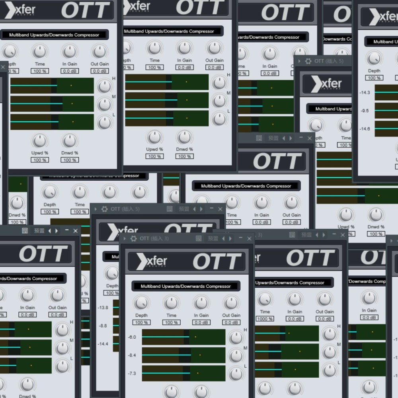Select previous preset in middle OTT (插入 5) title bar

(195, 209)
